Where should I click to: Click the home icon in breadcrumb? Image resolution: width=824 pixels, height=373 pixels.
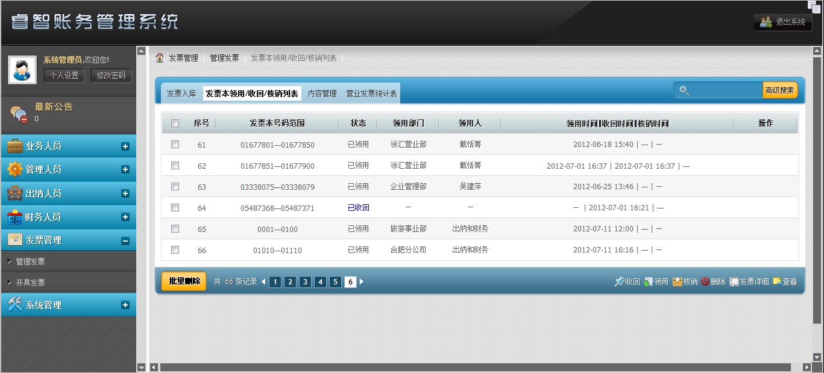click(x=160, y=58)
